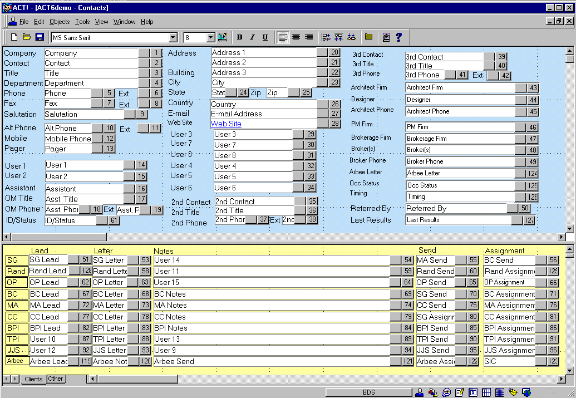Click the upper pane vertical scroll down arrow
This screenshot has width=576, height=398.
pyautogui.click(x=569, y=229)
